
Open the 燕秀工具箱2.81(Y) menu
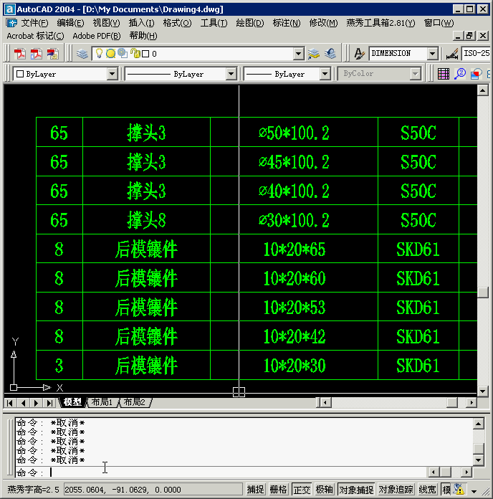[380, 23]
